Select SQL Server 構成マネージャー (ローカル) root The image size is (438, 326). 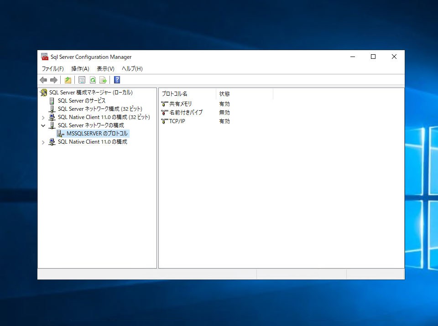(91, 93)
